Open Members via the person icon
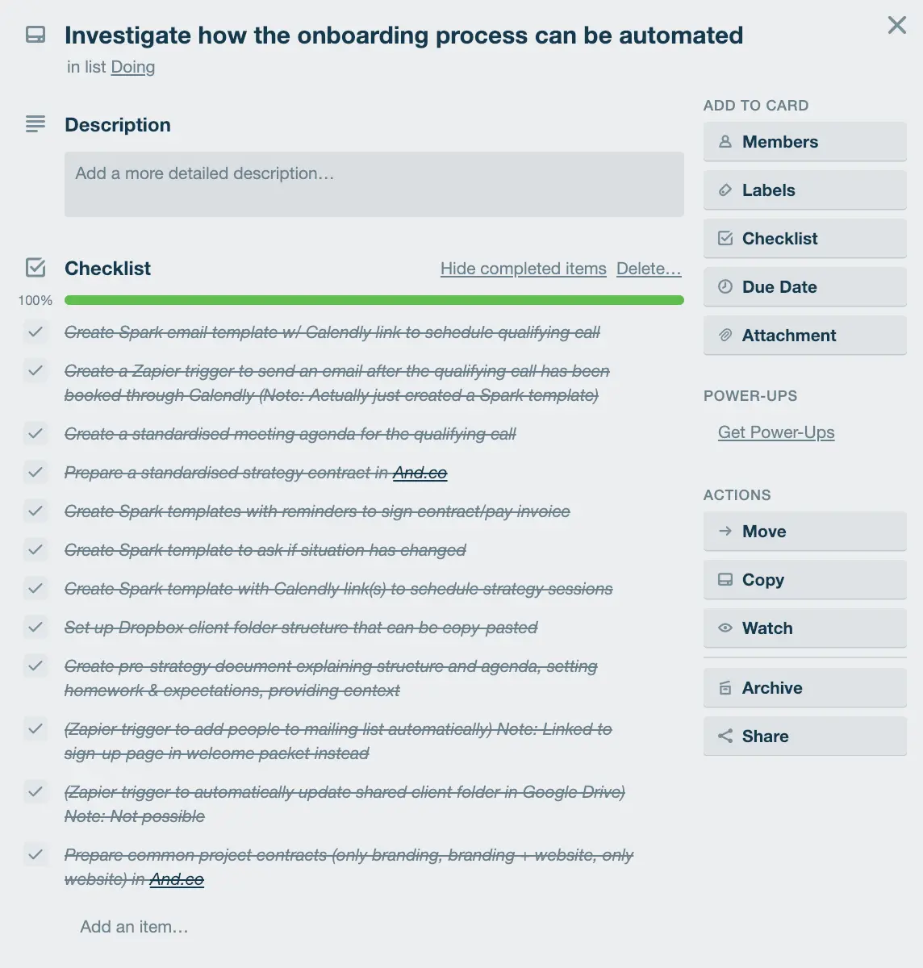This screenshot has width=923, height=968. (x=725, y=141)
